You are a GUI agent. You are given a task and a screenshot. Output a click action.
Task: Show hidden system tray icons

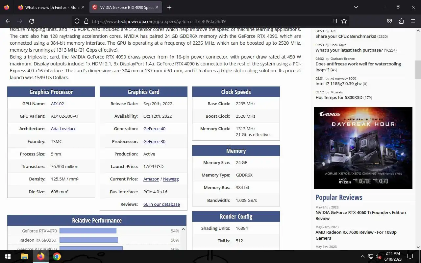[x=362, y=256]
